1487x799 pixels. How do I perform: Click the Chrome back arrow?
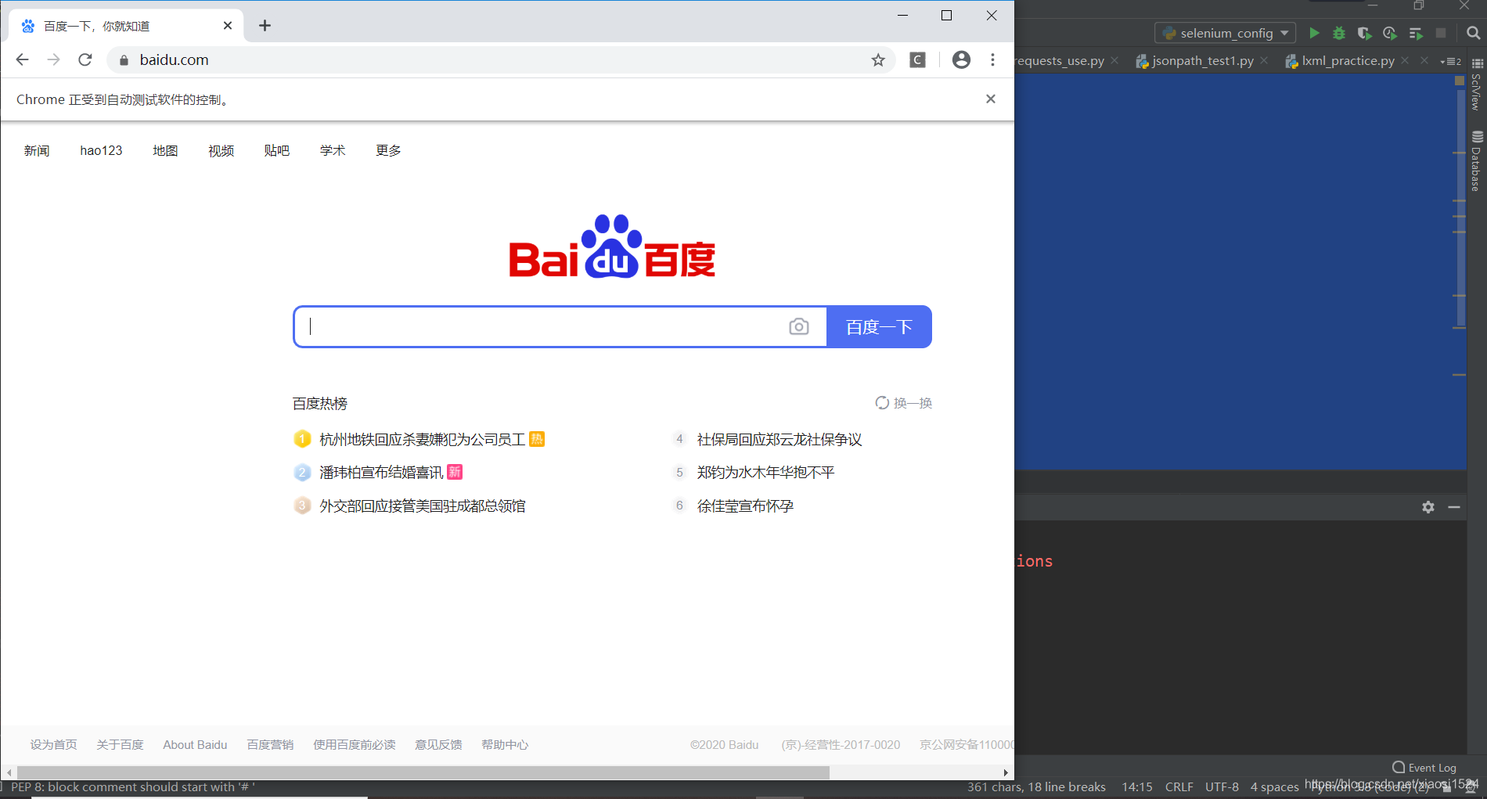pyautogui.click(x=23, y=59)
